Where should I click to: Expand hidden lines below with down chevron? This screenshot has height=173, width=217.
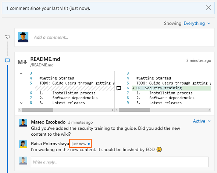click(21, 103)
